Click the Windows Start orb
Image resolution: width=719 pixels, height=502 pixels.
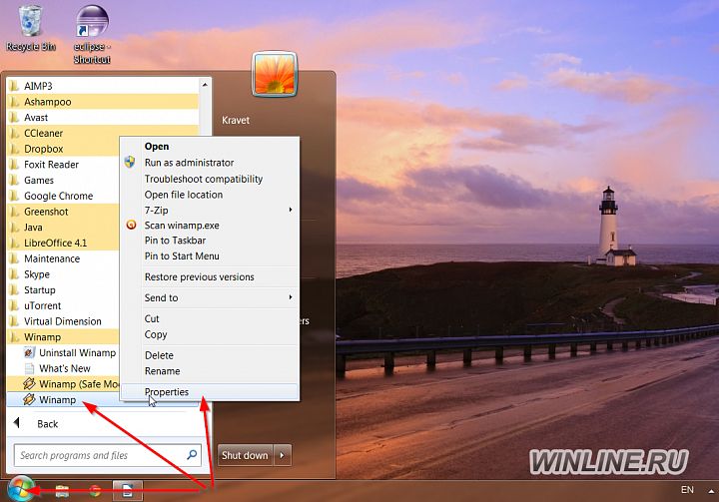click(20, 488)
